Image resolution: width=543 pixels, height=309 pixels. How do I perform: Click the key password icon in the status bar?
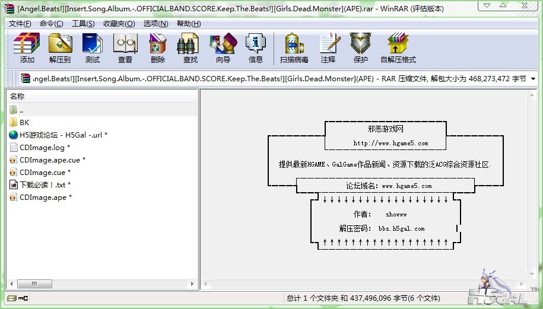click(x=23, y=298)
